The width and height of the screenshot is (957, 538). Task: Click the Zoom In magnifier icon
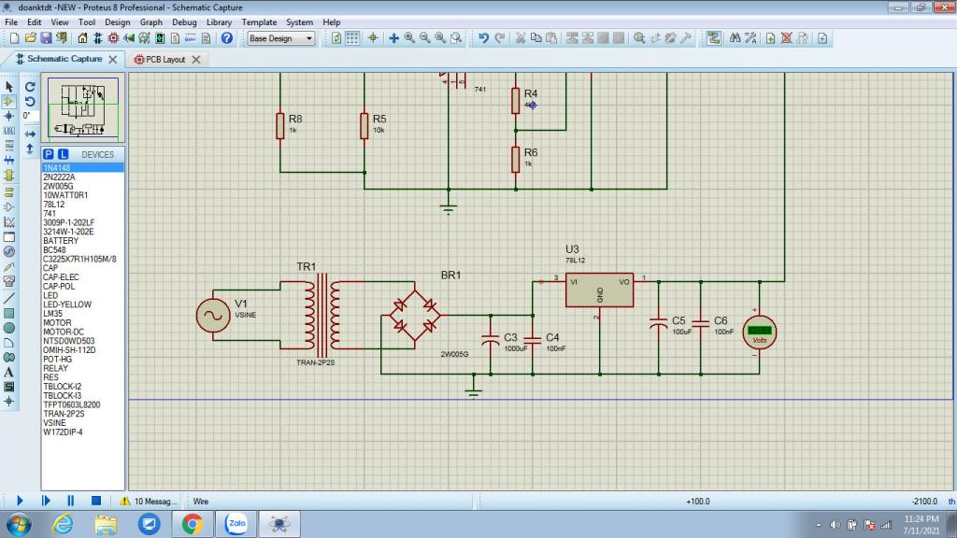click(409, 38)
